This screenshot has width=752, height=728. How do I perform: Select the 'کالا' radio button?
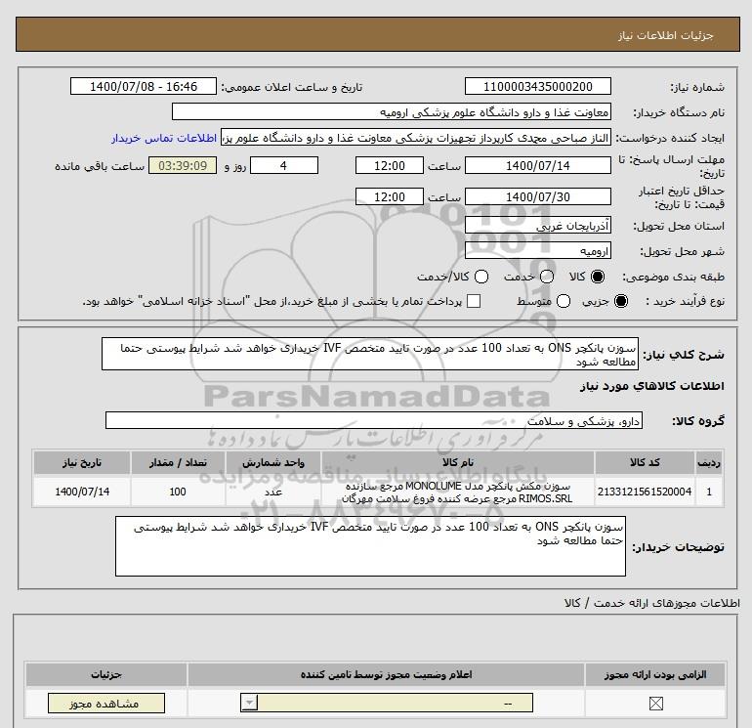[x=597, y=277]
